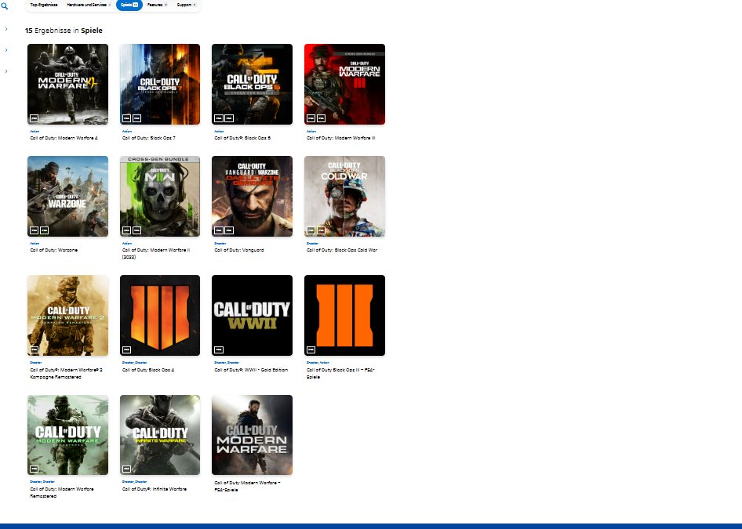Click the title Call of Duty: Modern Warfare Remastered

pos(61,493)
